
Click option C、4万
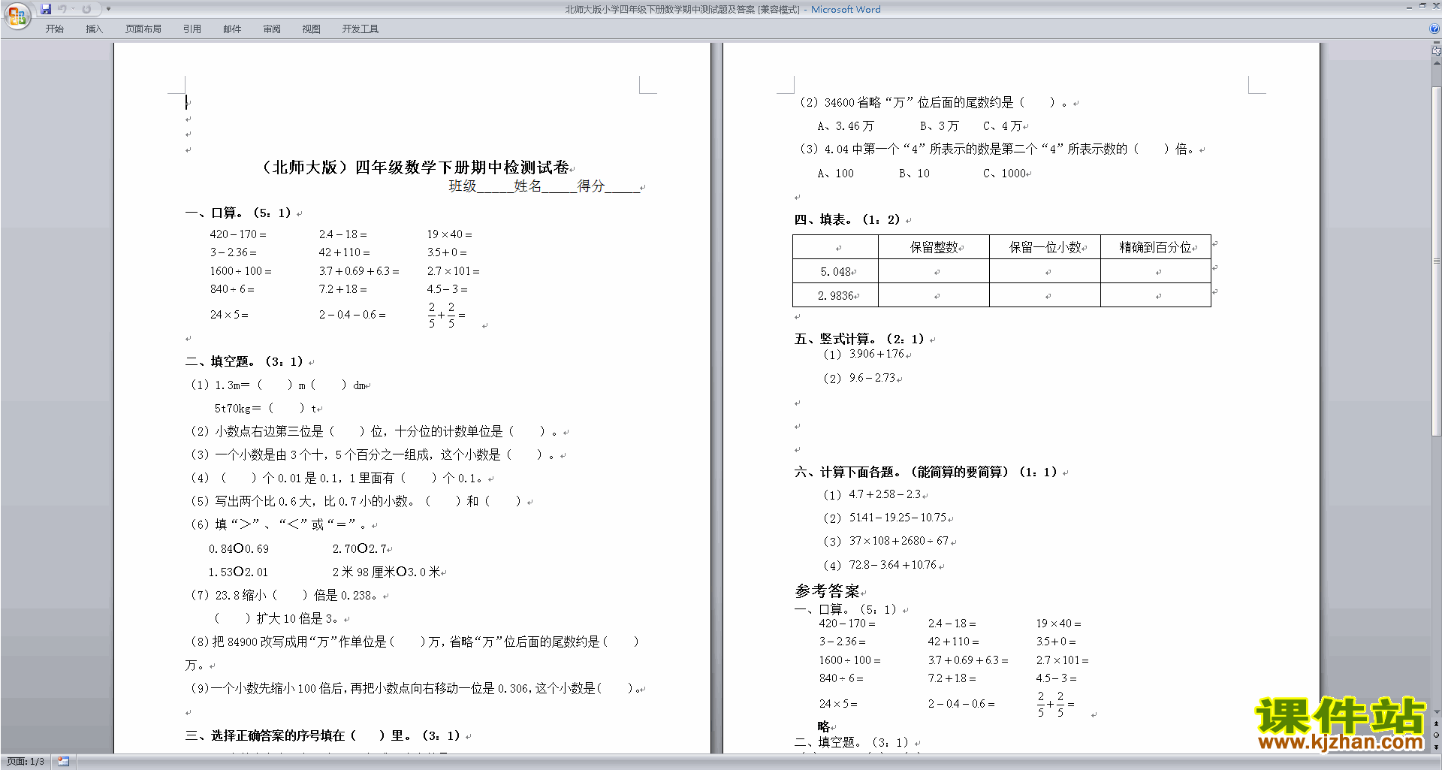[1003, 125]
